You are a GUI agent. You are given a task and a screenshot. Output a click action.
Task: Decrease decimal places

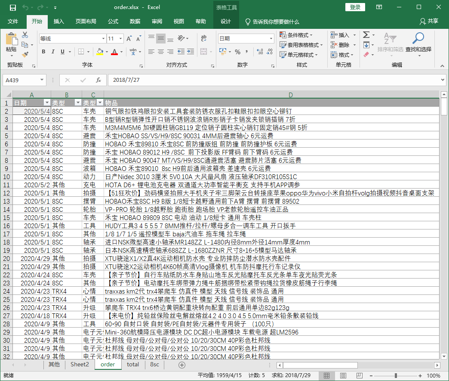(x=270, y=52)
